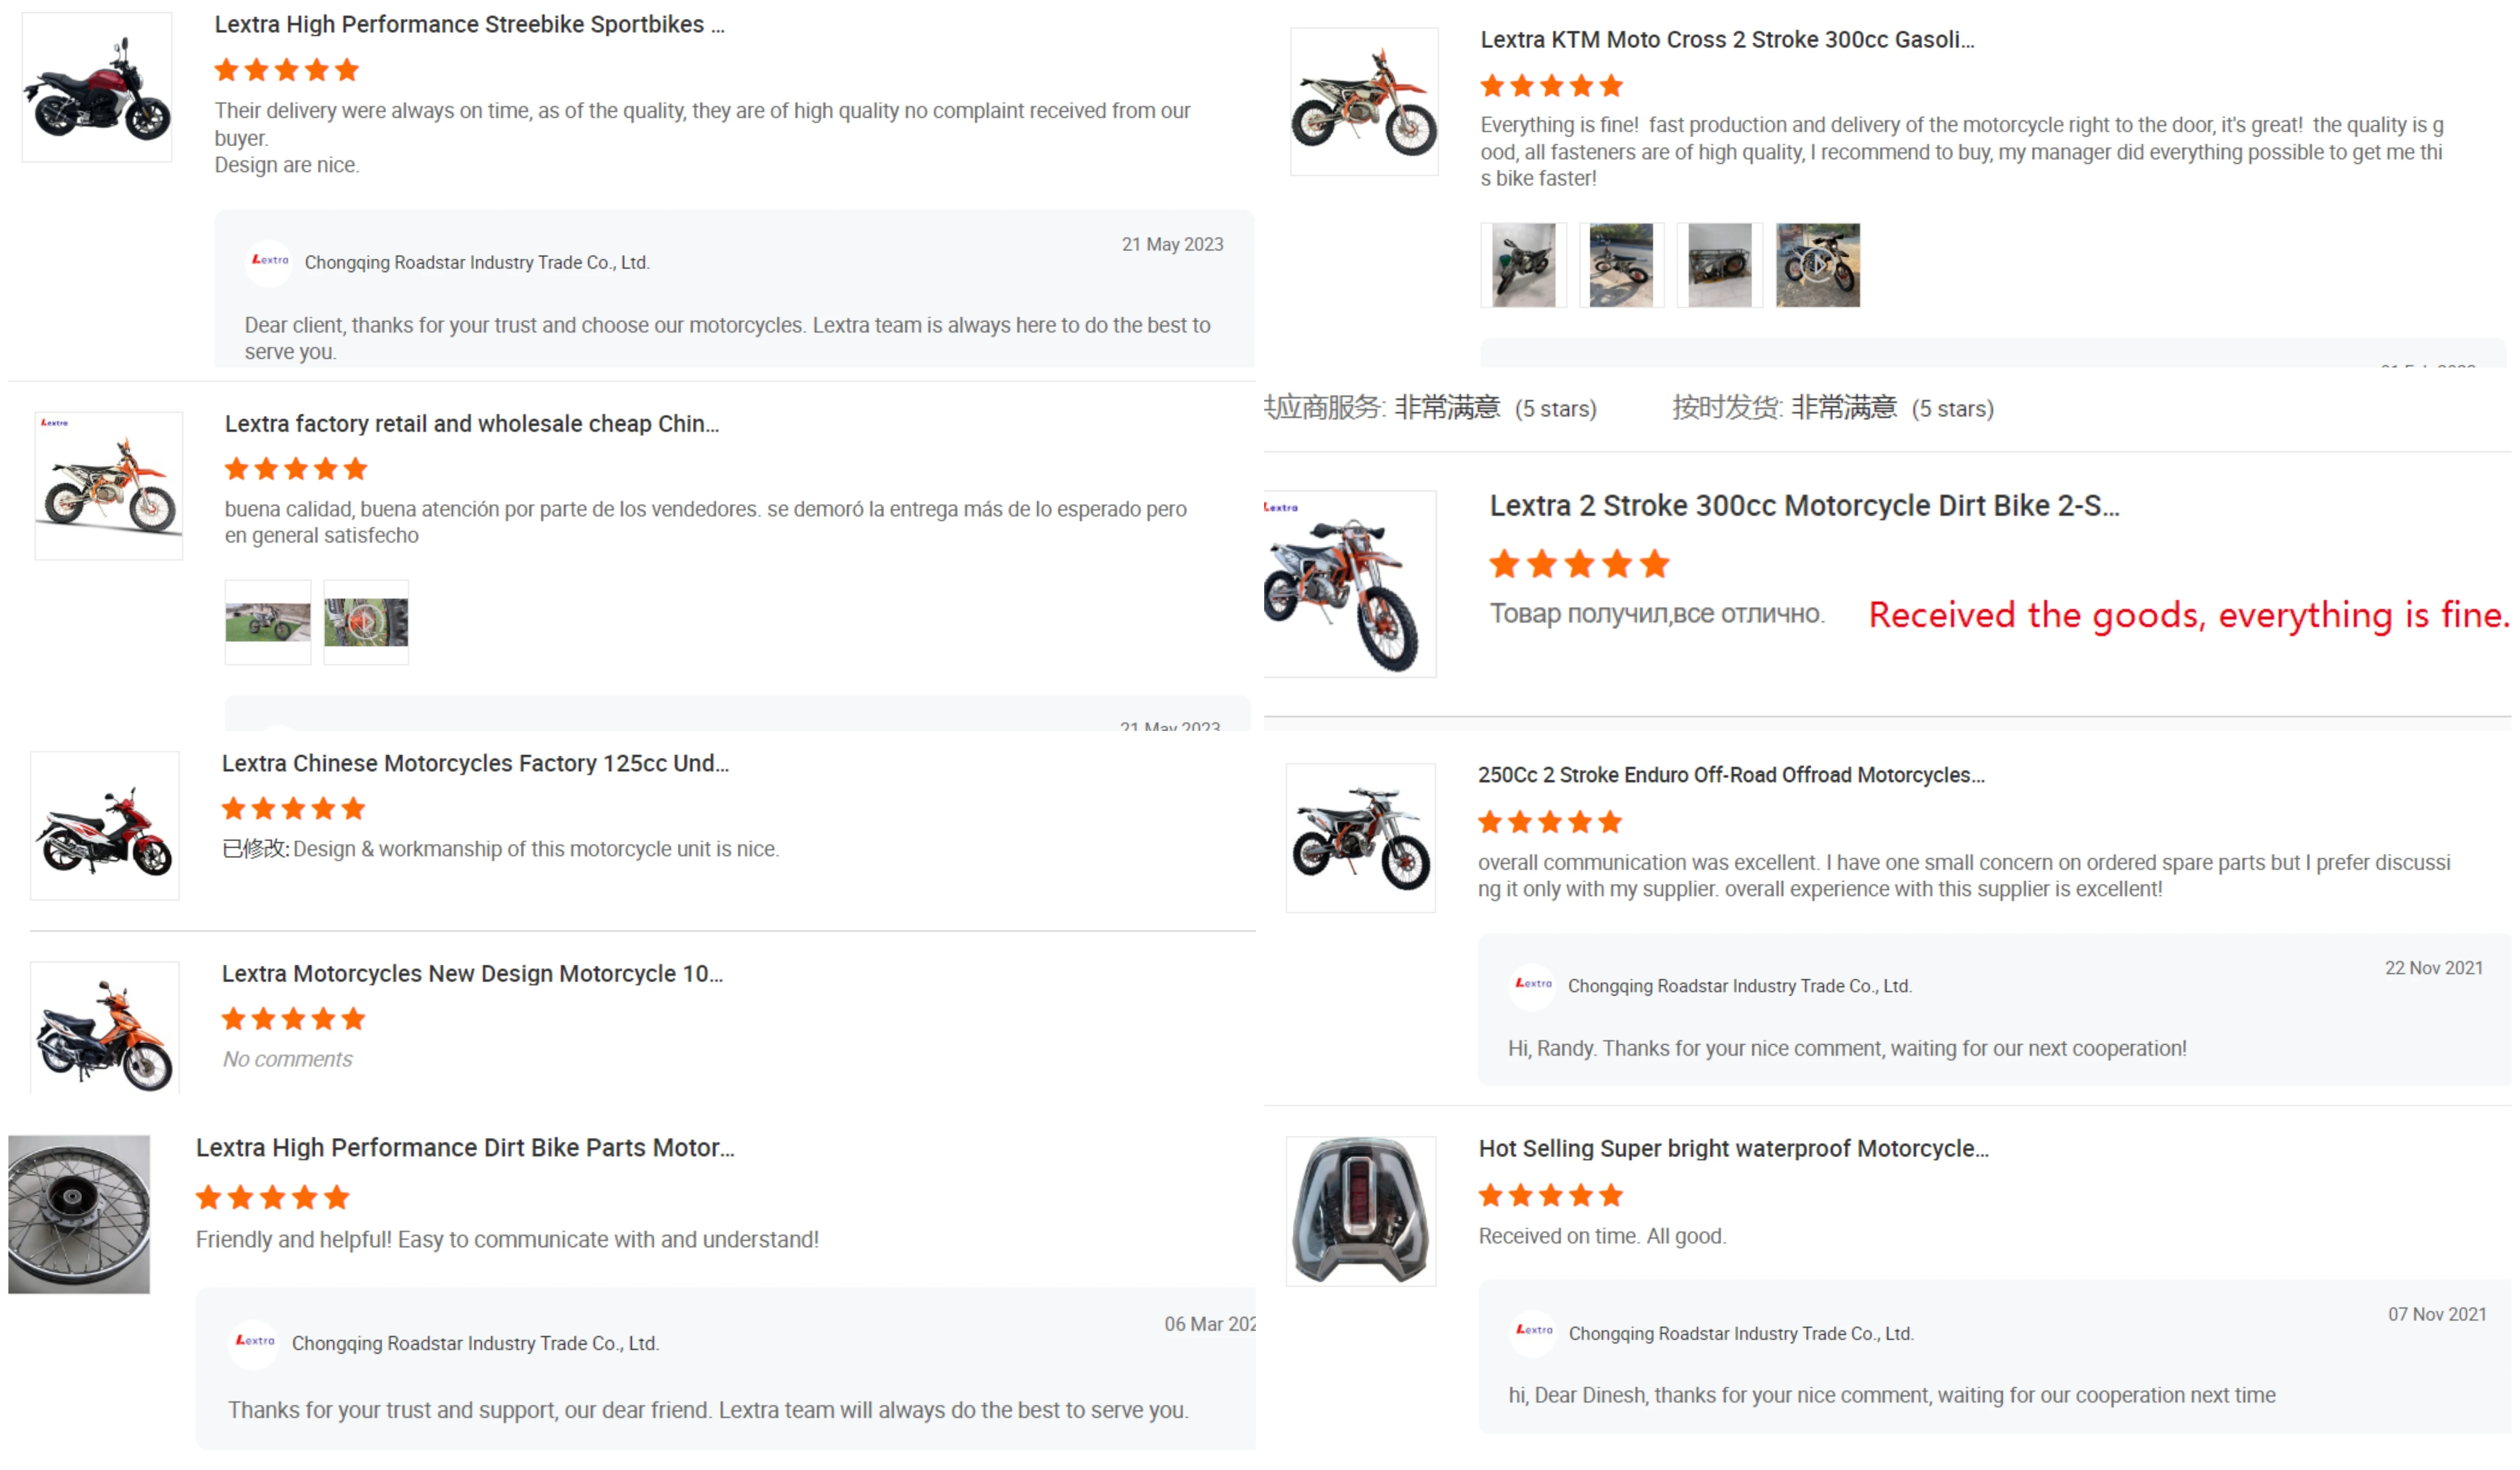Click the Lextra logo in the 'Thanks for your trust and support' reply
This screenshot has width=2520, height=1470.
pos(255,1342)
